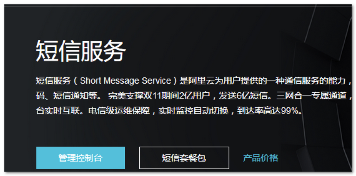Screen dimensions: 356x176
Task: Click the 到达率高达99% text
Action: point(268,111)
